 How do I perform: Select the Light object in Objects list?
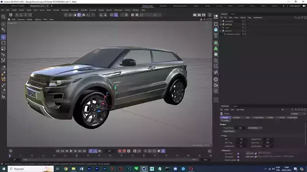tap(227, 28)
